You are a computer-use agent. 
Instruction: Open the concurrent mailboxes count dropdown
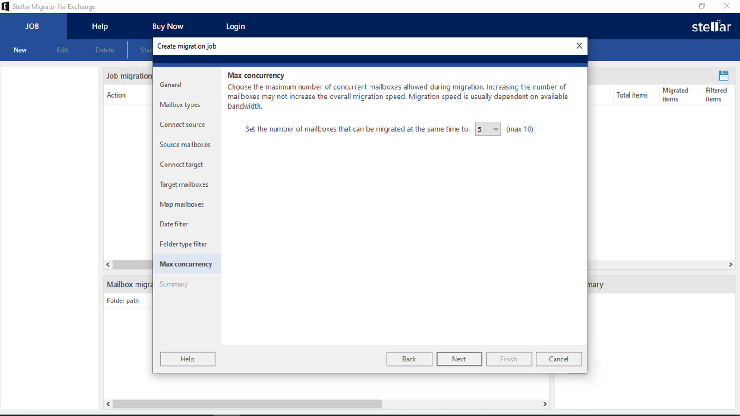[x=488, y=129]
